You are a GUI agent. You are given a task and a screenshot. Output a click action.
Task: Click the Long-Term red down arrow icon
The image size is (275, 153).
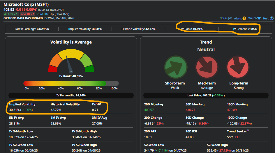coord(238,67)
